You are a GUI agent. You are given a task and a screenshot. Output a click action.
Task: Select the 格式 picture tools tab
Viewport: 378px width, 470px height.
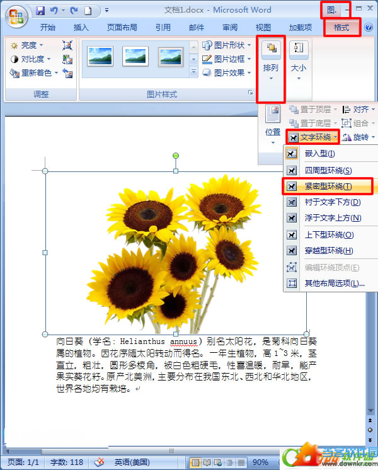[341, 28]
